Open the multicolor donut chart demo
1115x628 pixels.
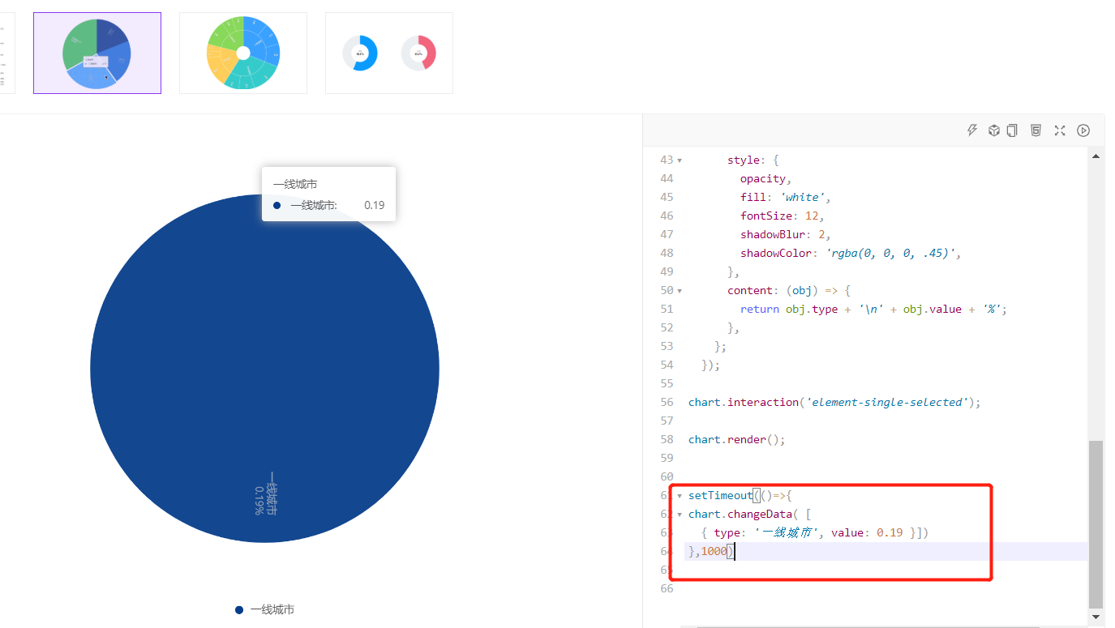[x=242, y=52]
